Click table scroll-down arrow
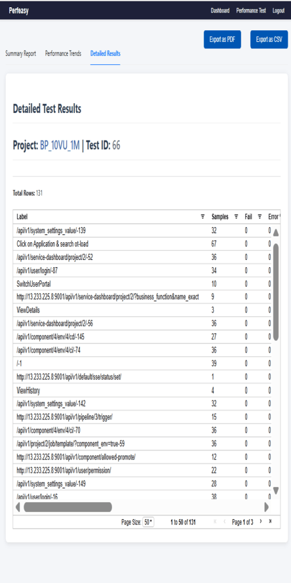291x583 pixels. pos(276,491)
